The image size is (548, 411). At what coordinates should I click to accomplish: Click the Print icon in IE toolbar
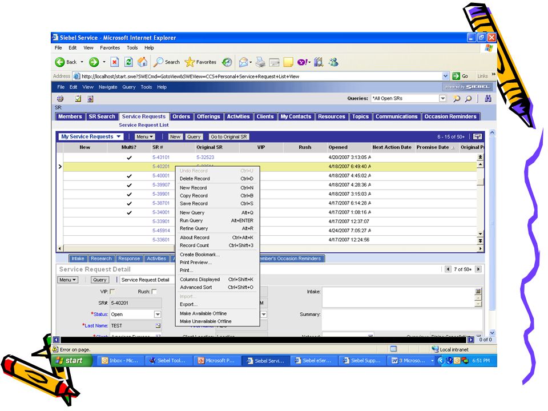[260, 62]
